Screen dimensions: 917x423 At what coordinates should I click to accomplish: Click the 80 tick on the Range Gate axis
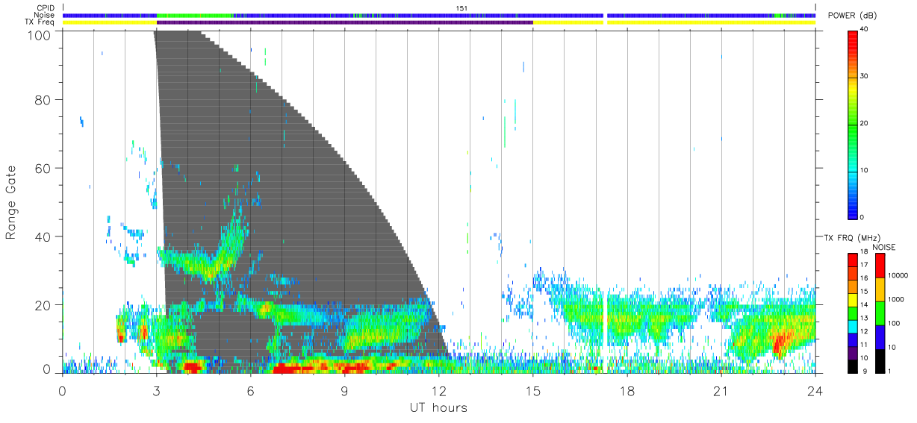(x=42, y=100)
